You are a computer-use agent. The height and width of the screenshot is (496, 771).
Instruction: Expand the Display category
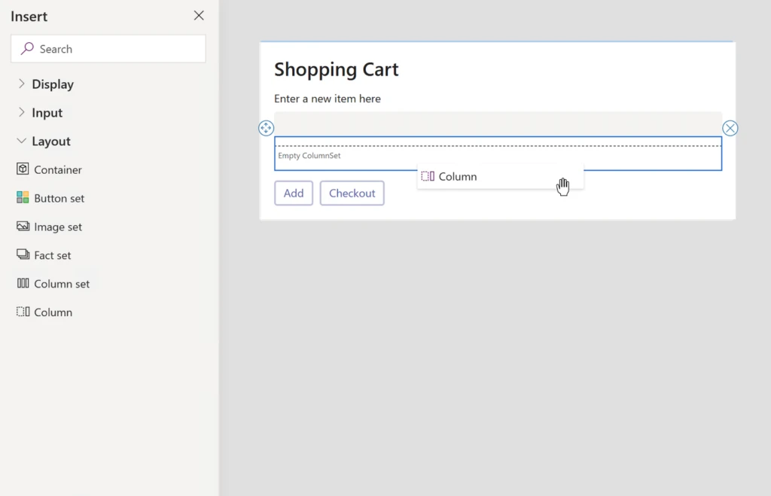(x=53, y=84)
